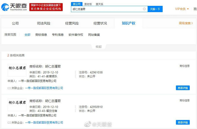Viewport: 197px width, 129px height.
Task: Click status 未公开 in the second result
Action: 91,111
